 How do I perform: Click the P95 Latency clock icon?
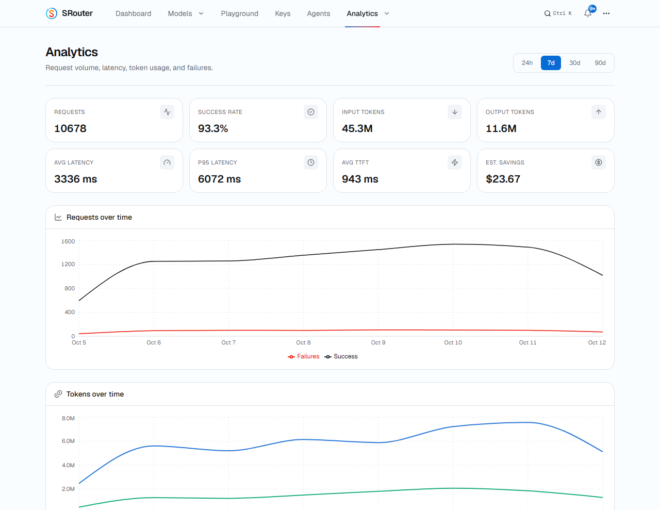(311, 162)
